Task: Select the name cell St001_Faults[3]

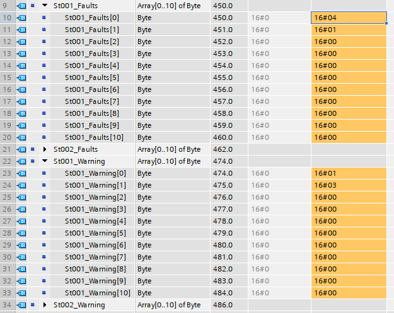Action: click(92, 54)
